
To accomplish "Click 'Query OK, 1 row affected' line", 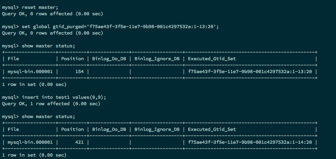I will (x=51, y=104).
